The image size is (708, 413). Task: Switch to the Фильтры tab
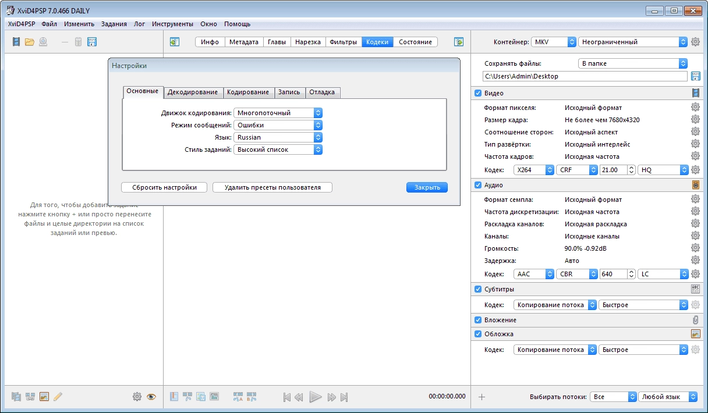pos(344,42)
